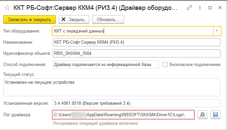
Task: Edit the Идентификатор объекта field
Action: tap(136, 53)
